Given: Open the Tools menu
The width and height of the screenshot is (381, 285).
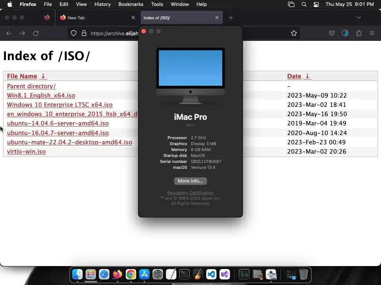Looking at the screenshot, I should coord(157,4).
